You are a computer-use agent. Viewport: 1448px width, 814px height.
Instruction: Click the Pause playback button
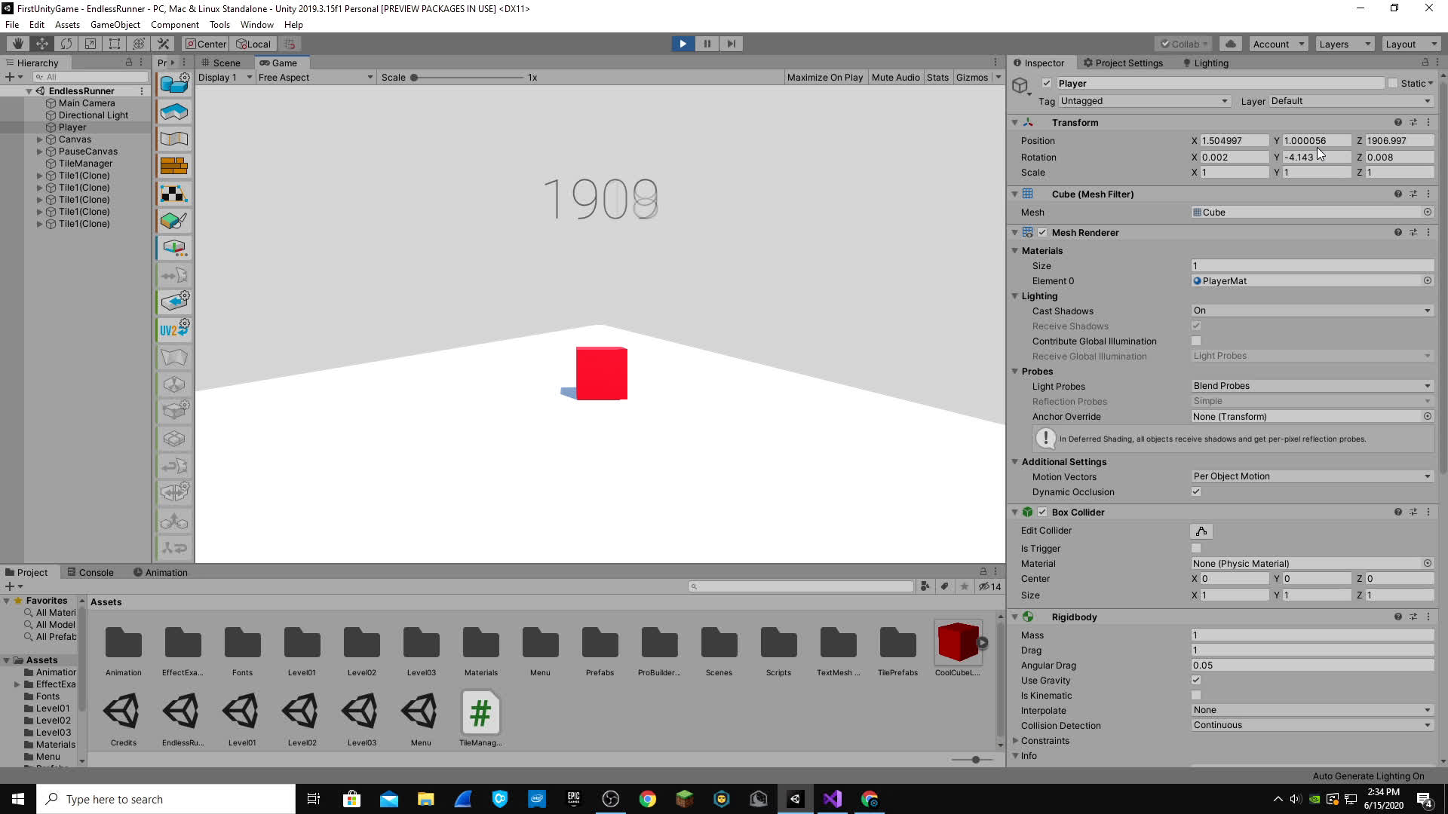pyautogui.click(x=707, y=43)
